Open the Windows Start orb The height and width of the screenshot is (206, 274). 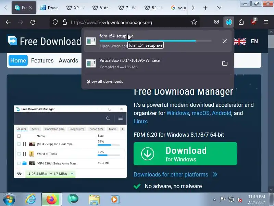click(x=9, y=199)
